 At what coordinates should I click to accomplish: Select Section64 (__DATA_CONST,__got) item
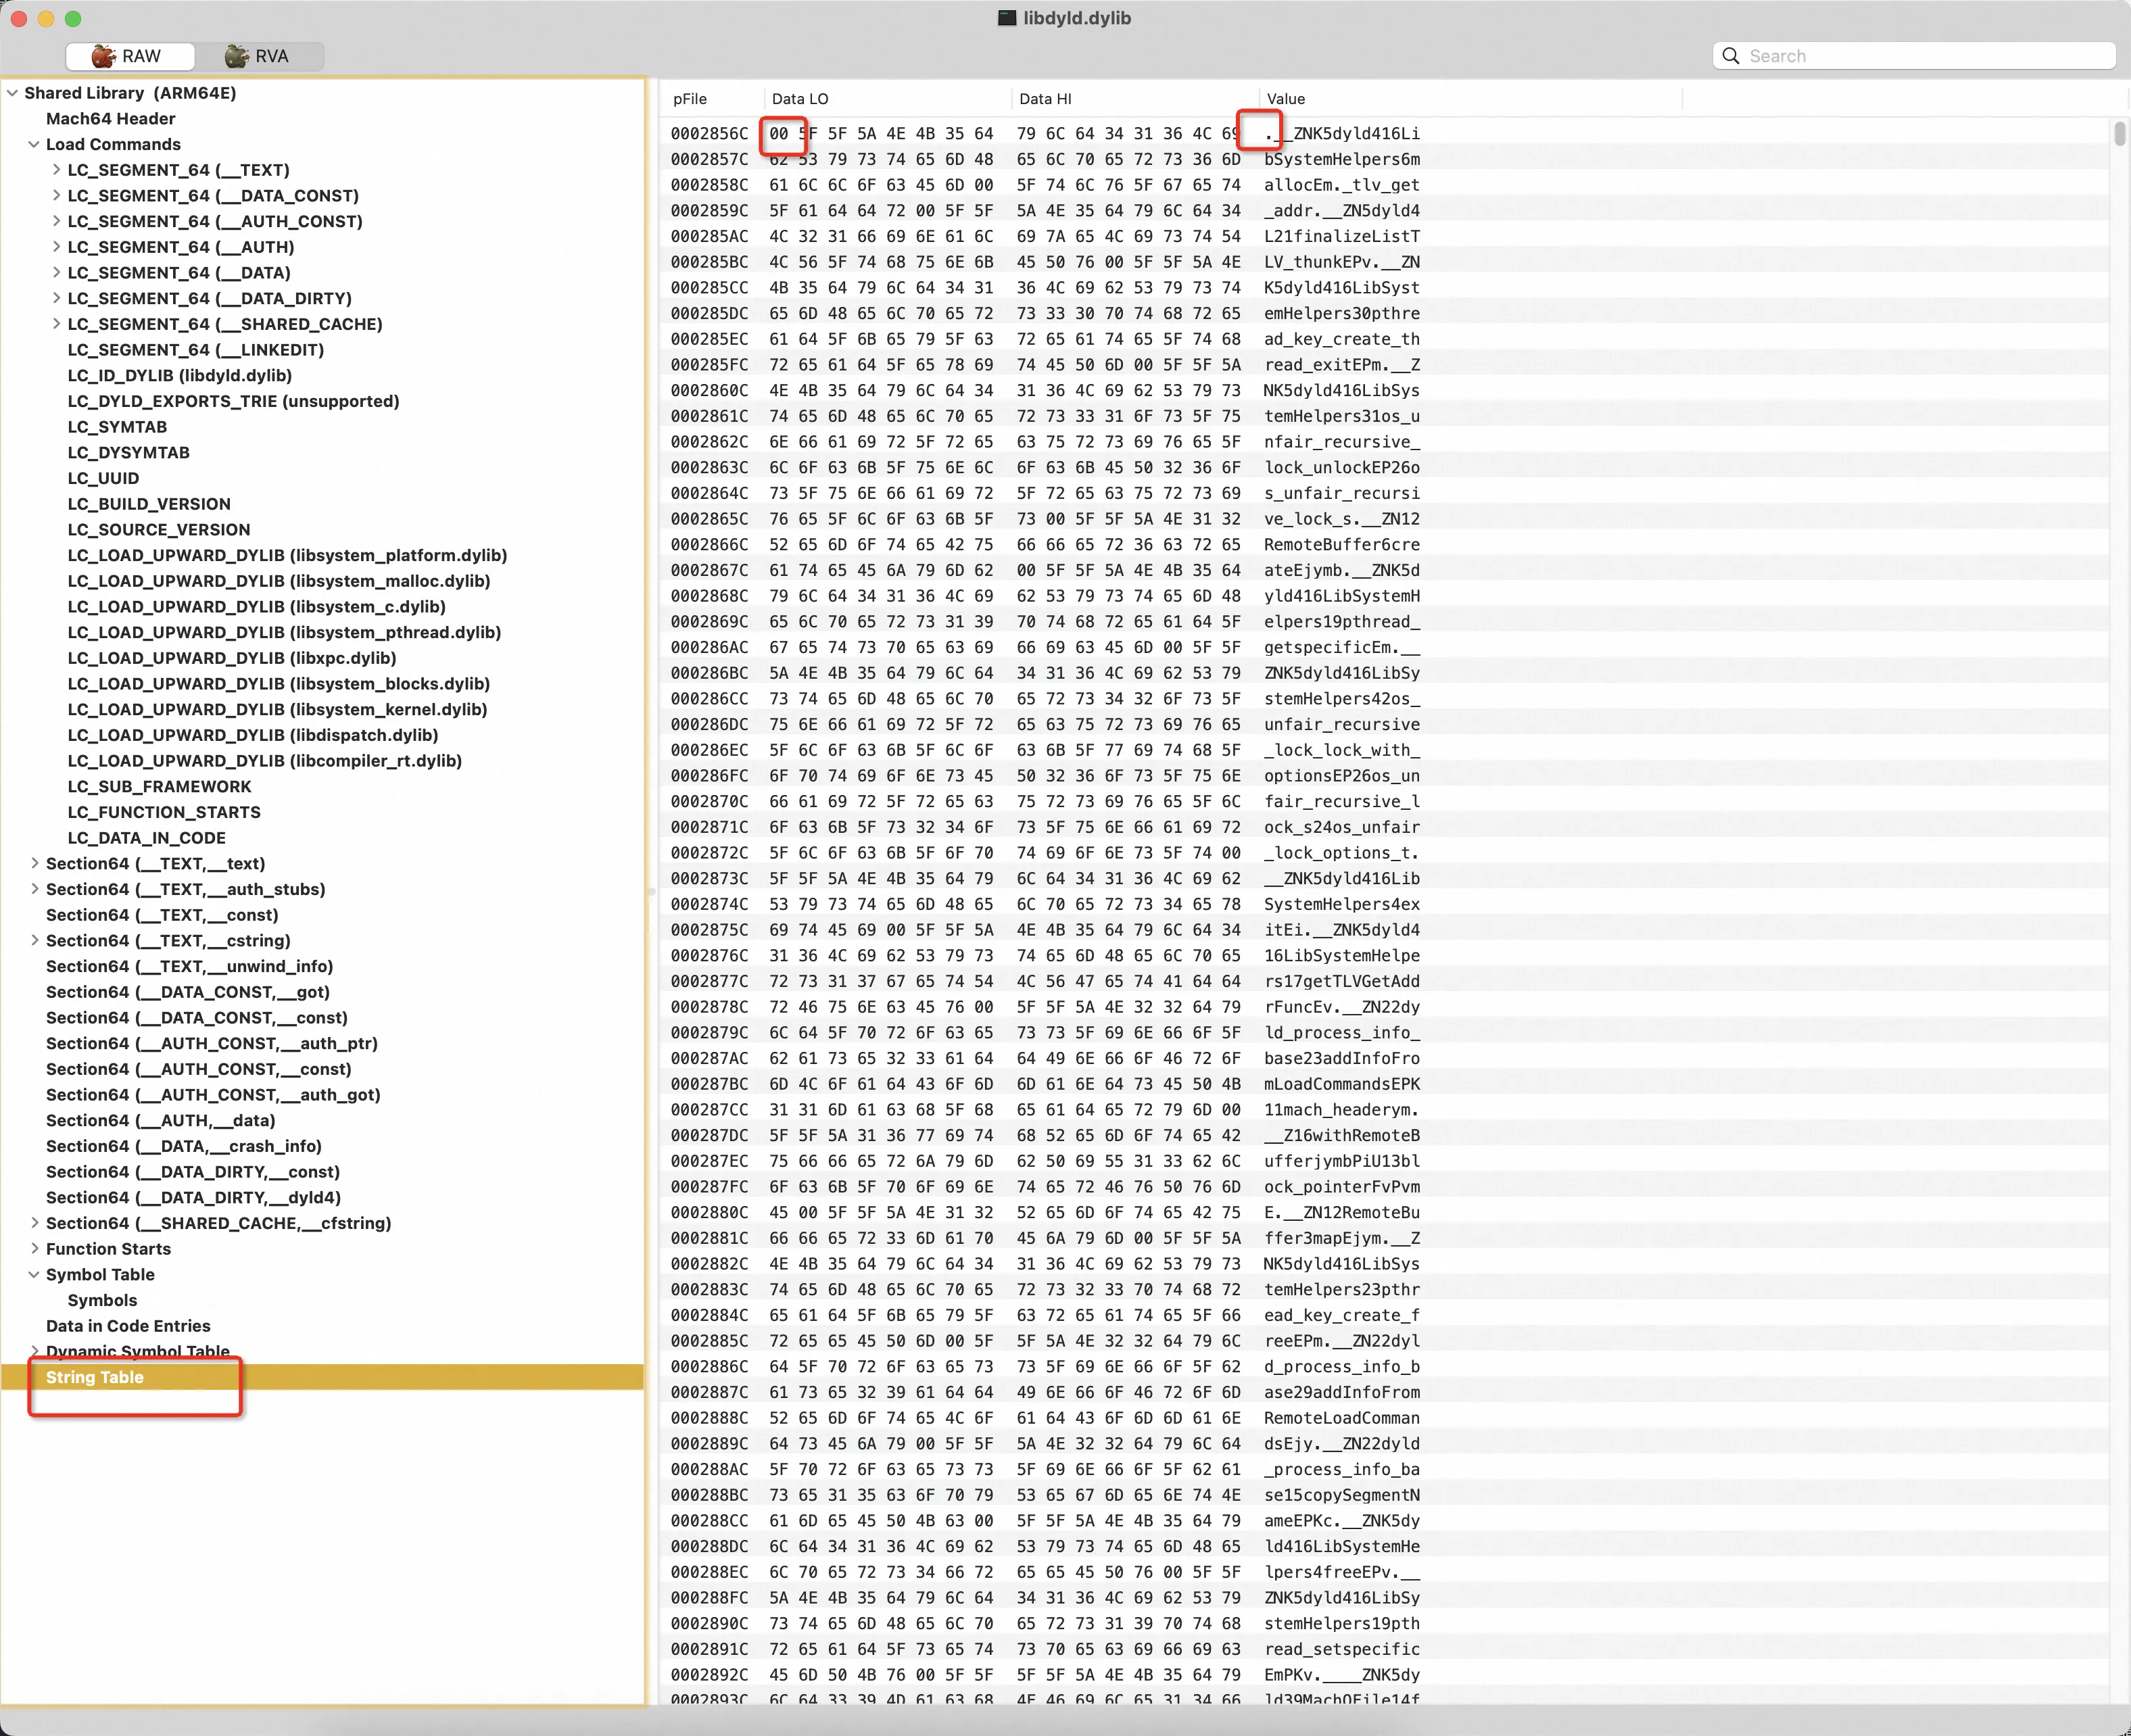(188, 992)
